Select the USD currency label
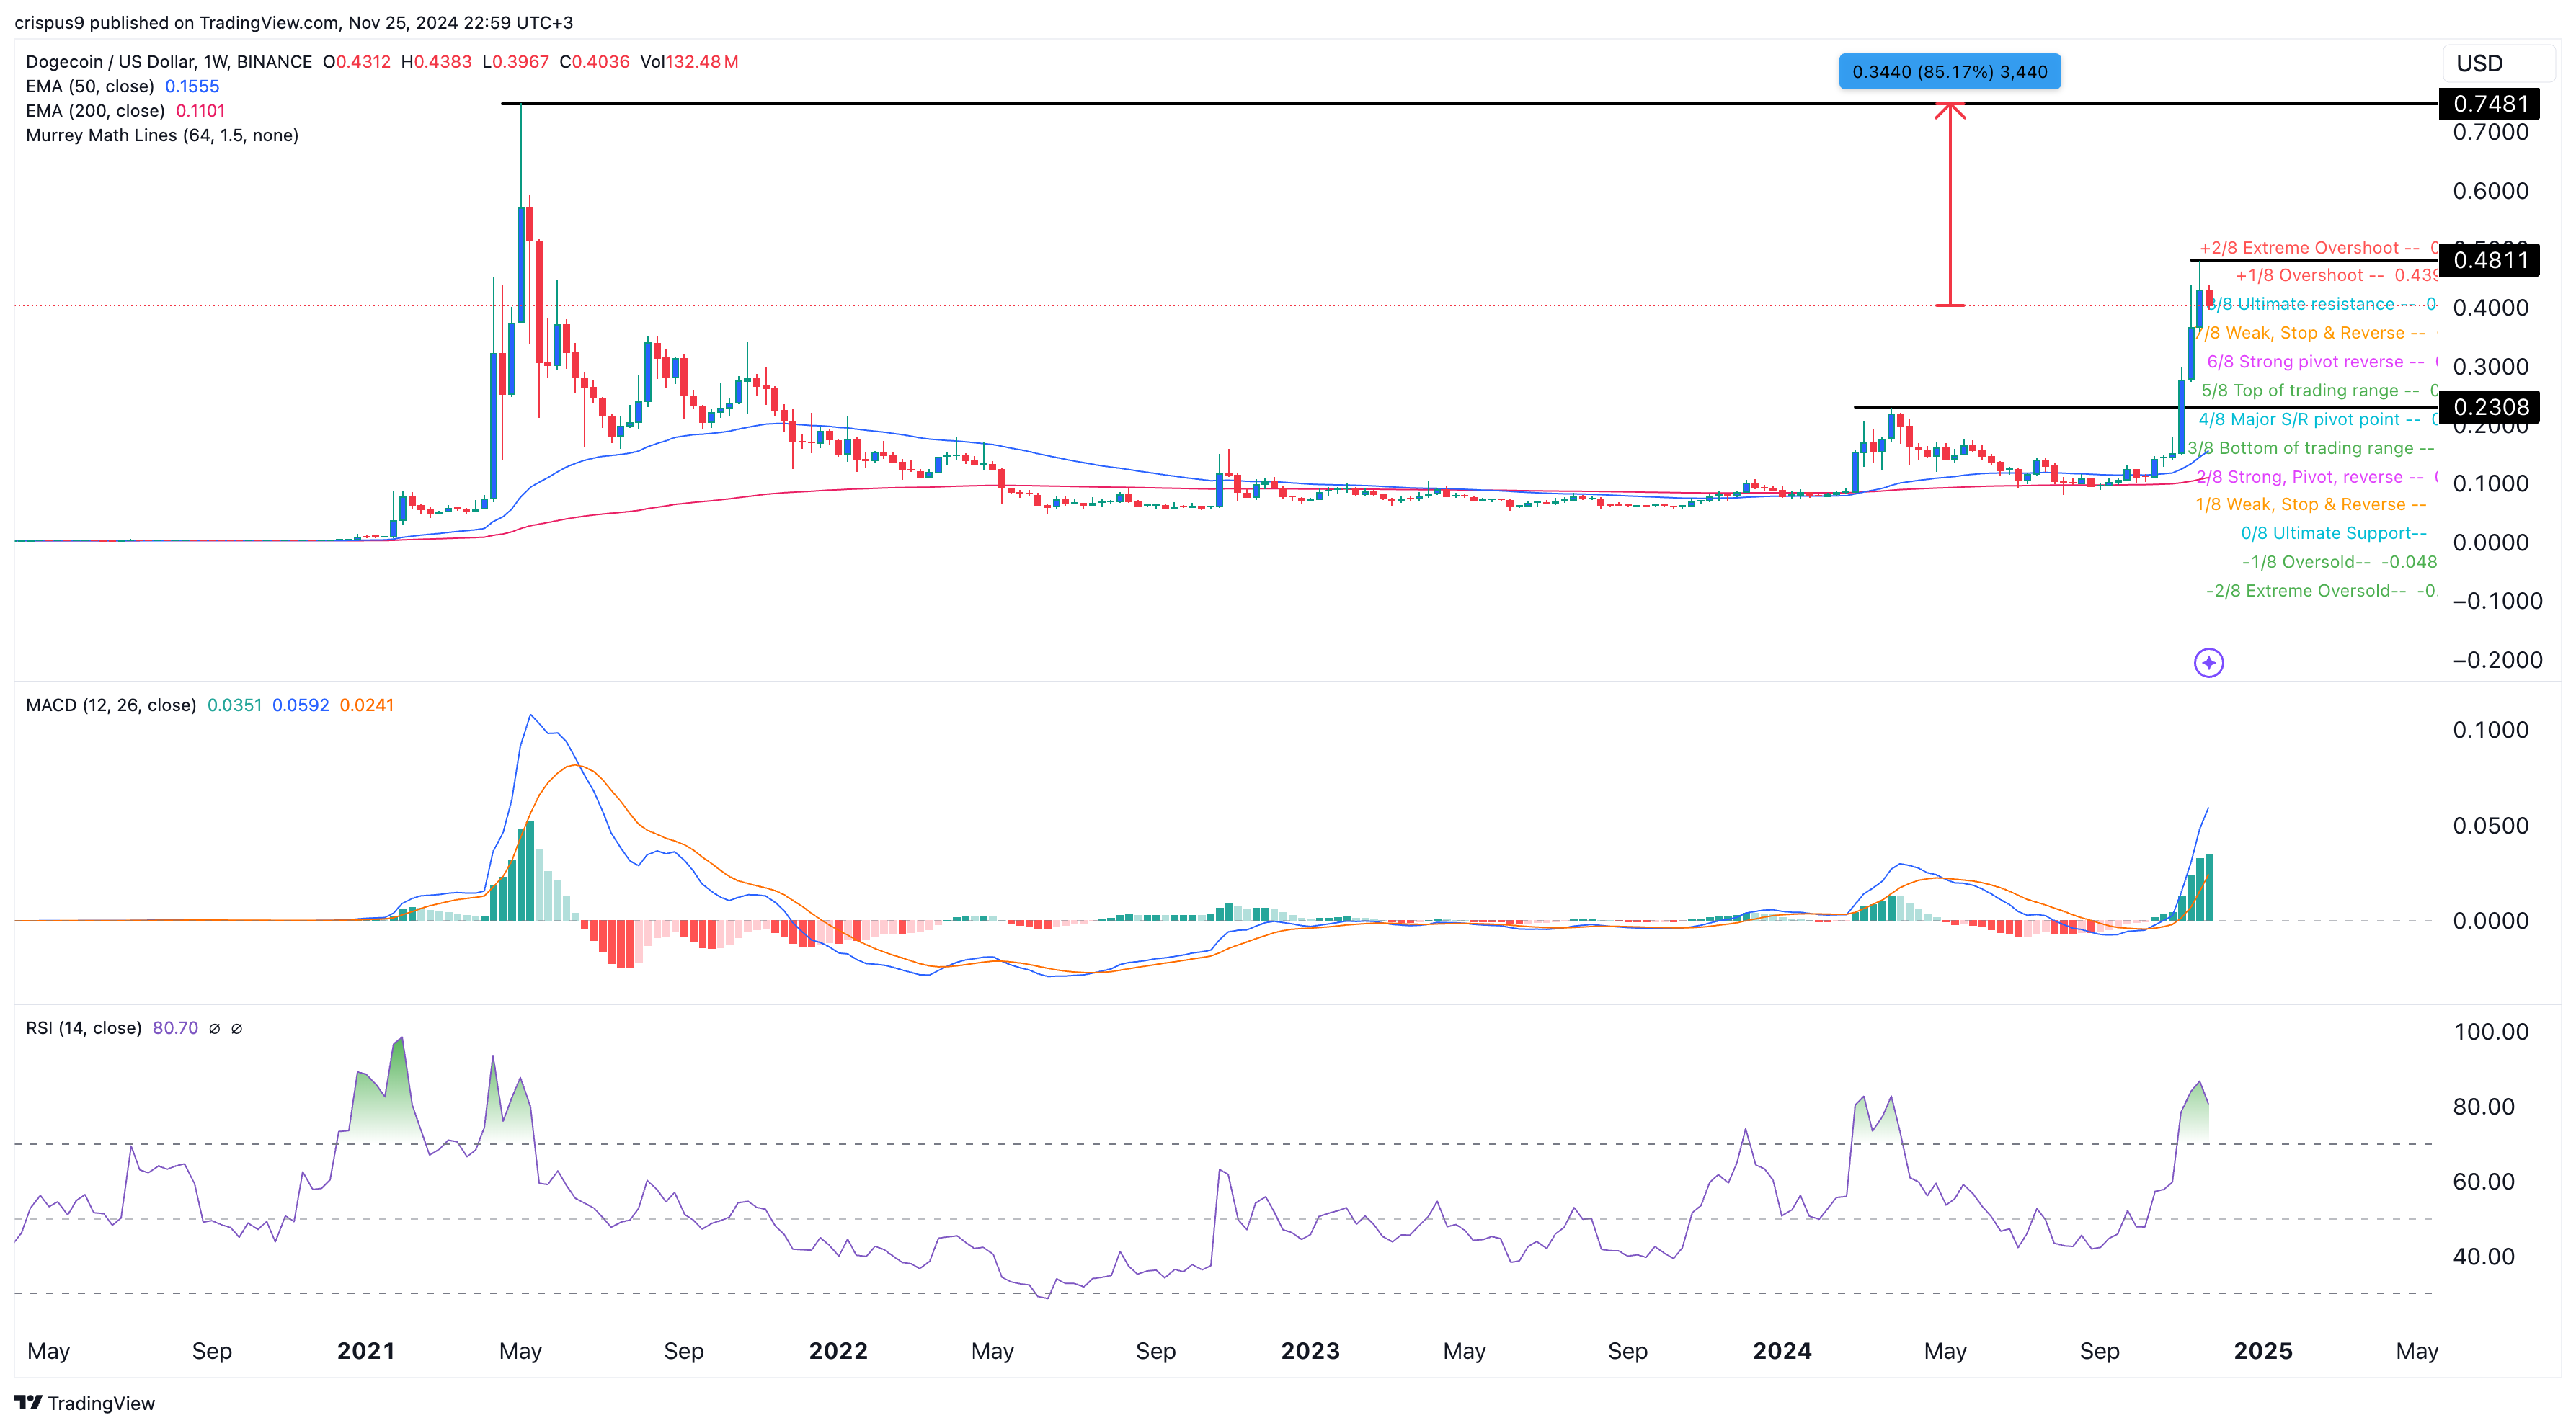The height and width of the screenshot is (1428, 2576). 2480,63
